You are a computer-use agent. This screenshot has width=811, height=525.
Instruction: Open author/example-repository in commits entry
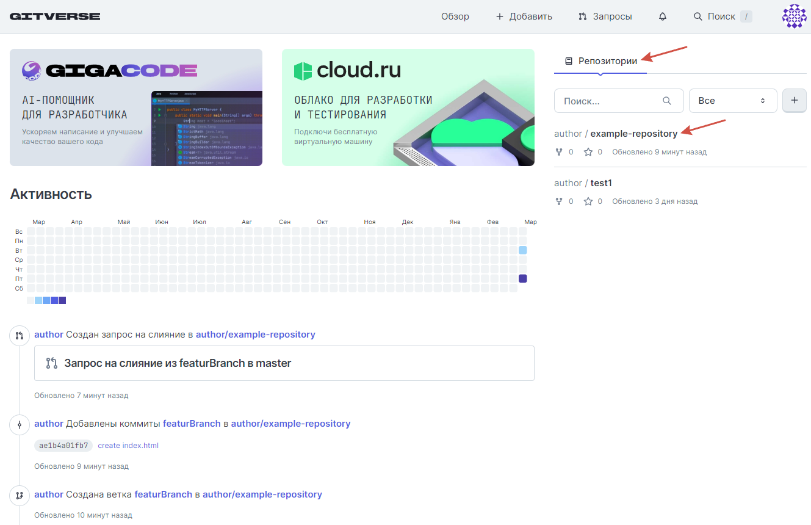point(290,424)
